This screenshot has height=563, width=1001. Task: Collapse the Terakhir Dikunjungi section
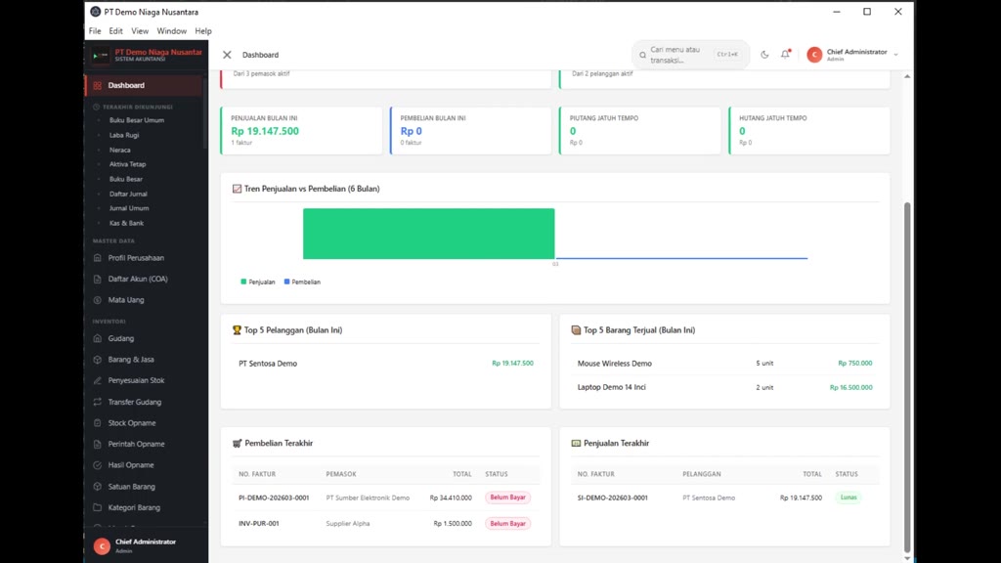(133, 108)
